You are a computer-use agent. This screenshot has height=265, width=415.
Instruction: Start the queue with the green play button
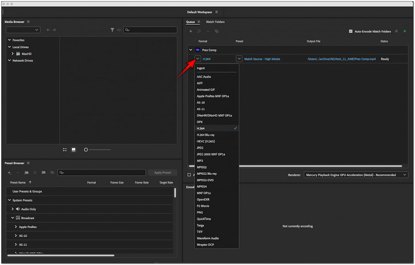[405, 31]
